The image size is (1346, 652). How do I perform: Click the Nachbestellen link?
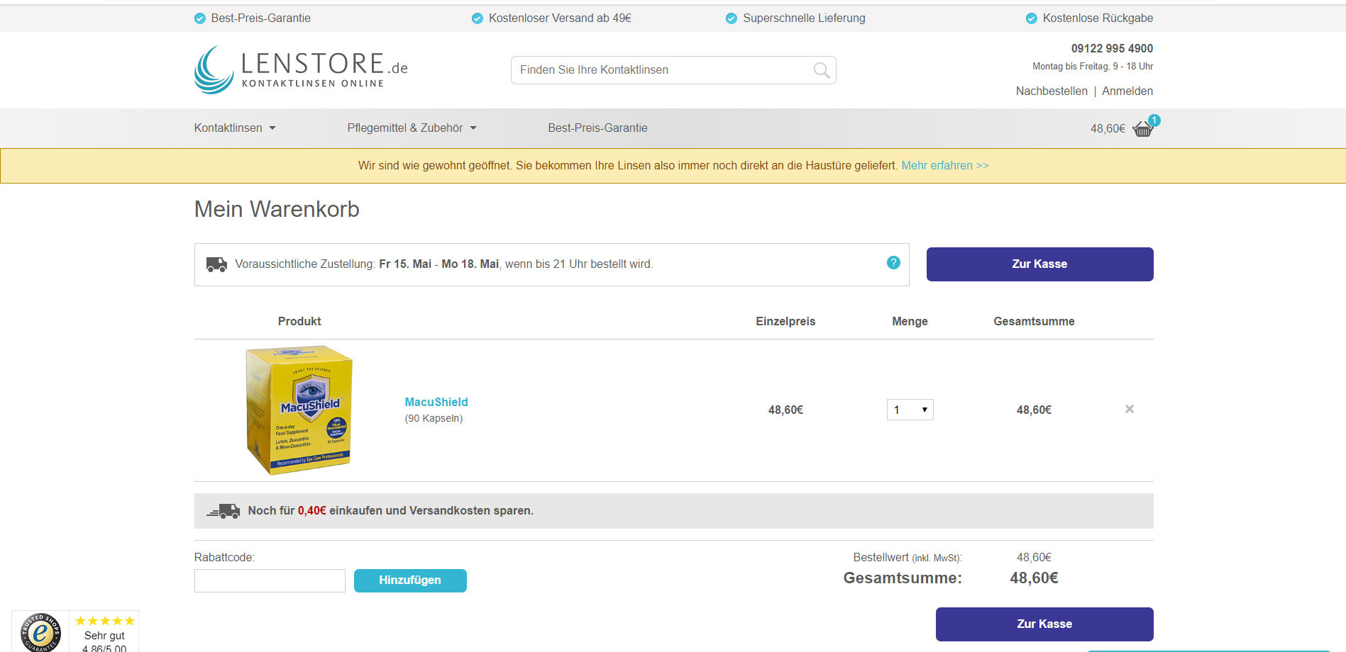click(x=1052, y=91)
